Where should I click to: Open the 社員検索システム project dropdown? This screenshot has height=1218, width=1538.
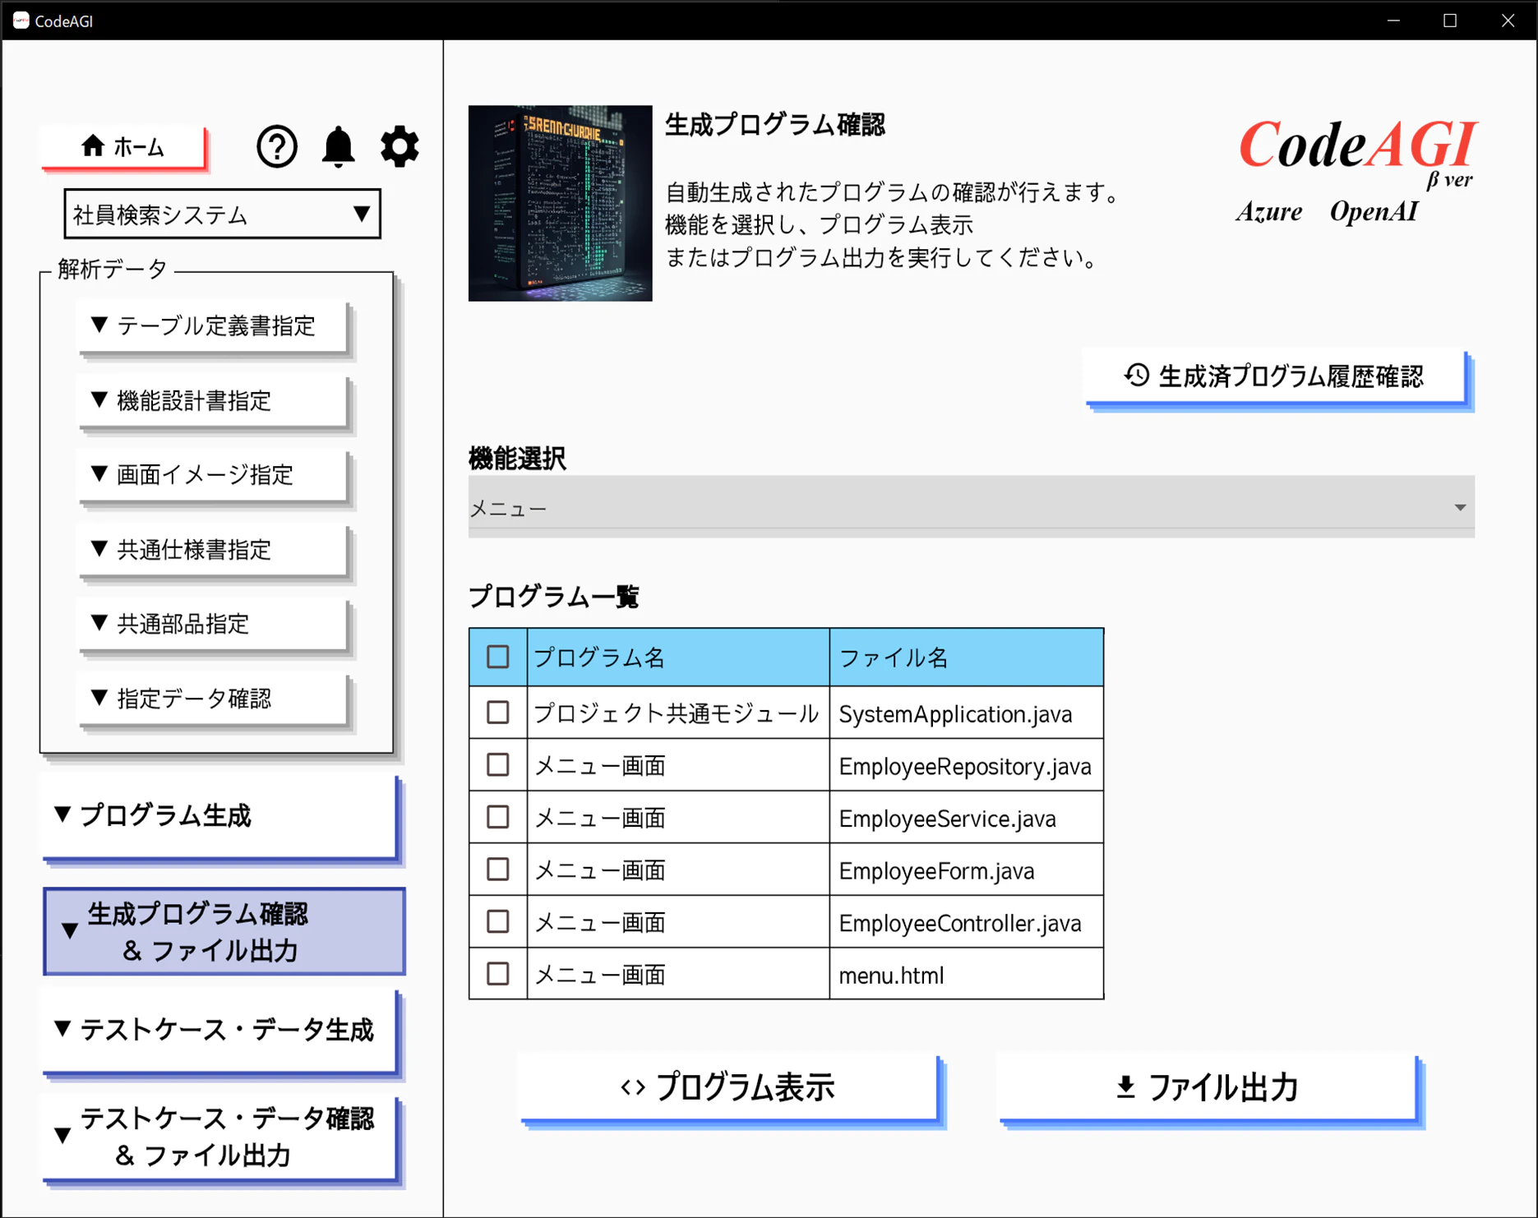222,215
